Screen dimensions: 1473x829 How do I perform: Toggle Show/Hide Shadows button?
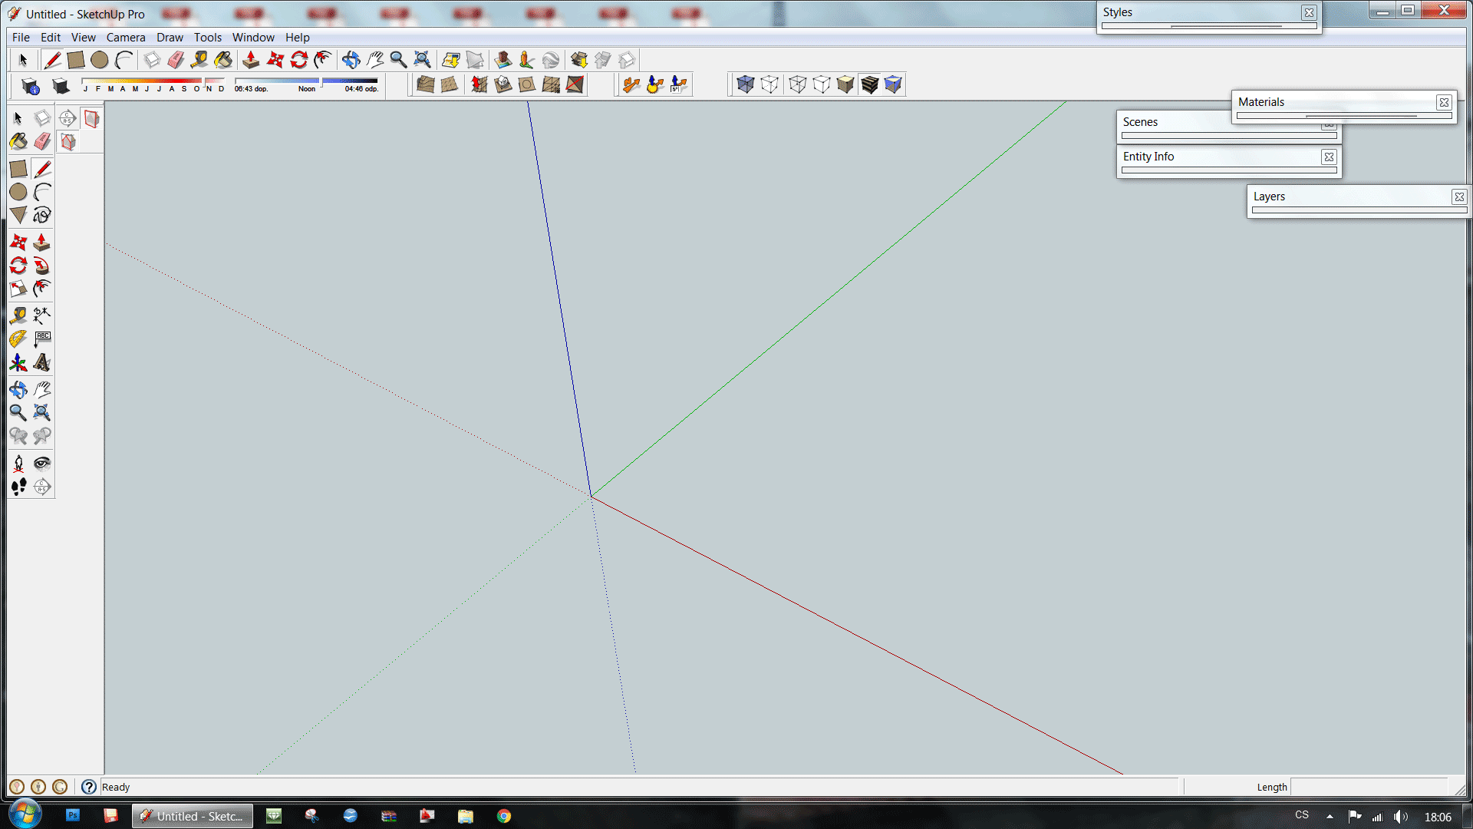[x=61, y=85]
